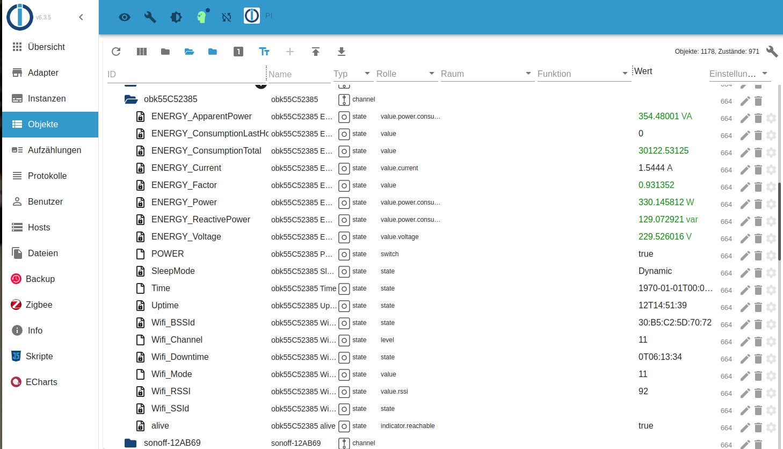Viewport: 783px width, 449px height.
Task: Edit the Wifi_Channel object
Action: coord(745,341)
